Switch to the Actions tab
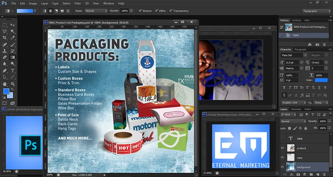This screenshot has width=333, height=177. pyautogui.click(x=296, y=20)
